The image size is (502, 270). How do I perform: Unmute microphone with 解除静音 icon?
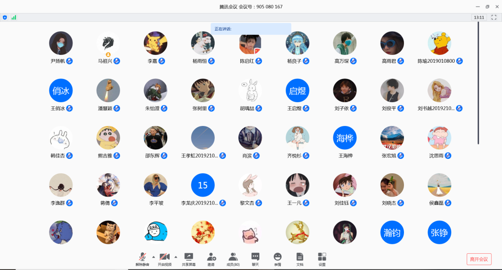[x=143, y=257]
